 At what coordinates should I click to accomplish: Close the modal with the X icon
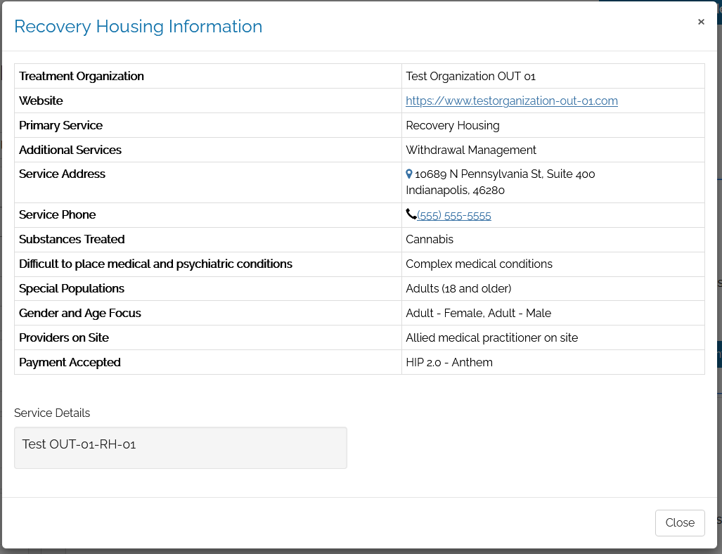click(701, 22)
